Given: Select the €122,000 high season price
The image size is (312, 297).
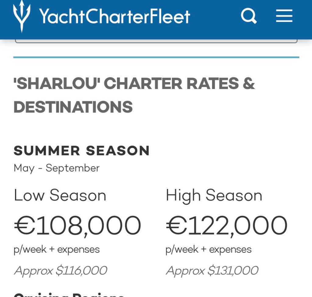Looking at the screenshot, I should tap(227, 226).
